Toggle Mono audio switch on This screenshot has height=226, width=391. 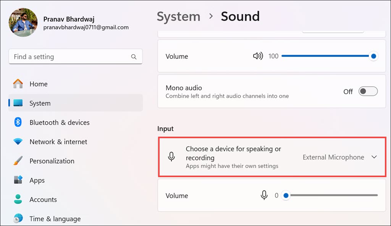pos(368,92)
